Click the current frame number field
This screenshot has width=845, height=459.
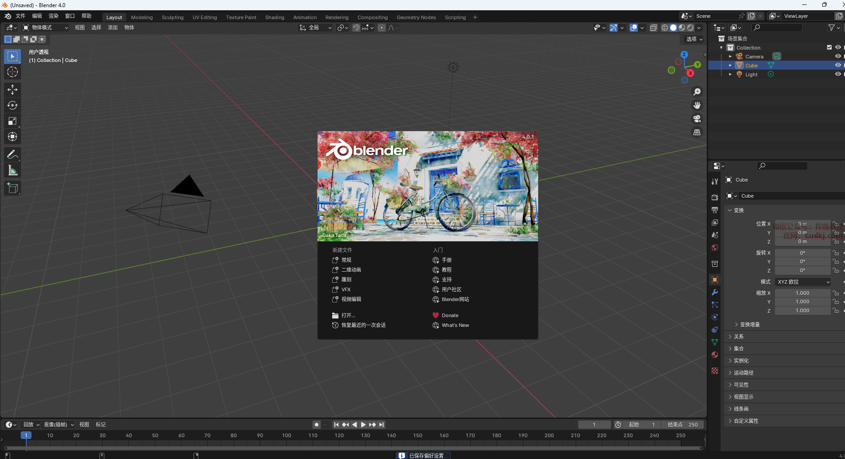[594, 425]
